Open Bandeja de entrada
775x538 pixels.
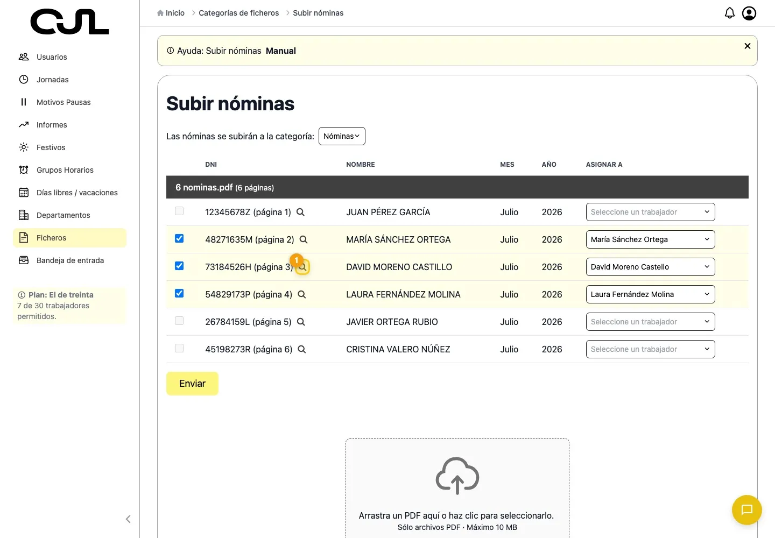[x=69, y=260]
